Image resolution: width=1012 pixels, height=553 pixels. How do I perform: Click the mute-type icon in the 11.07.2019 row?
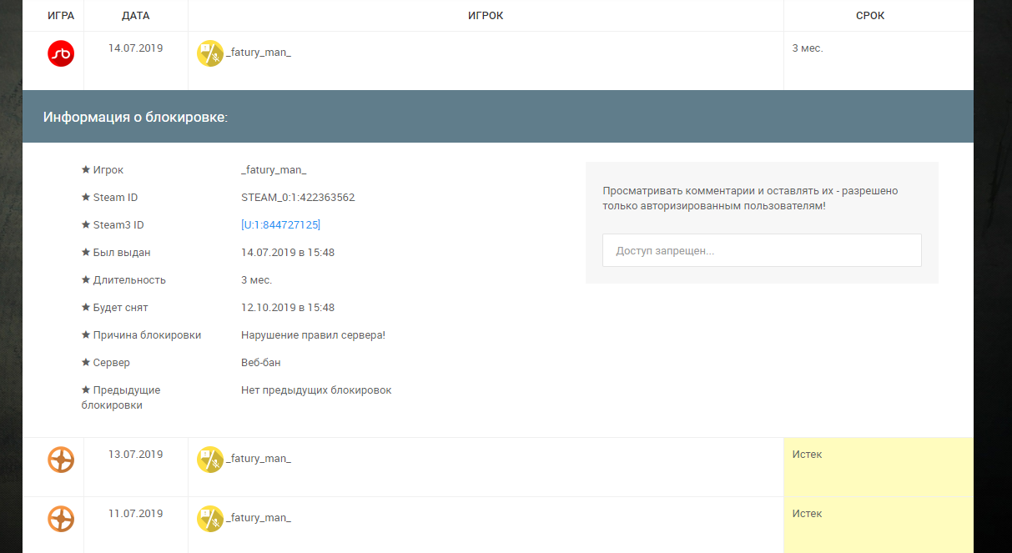click(210, 518)
